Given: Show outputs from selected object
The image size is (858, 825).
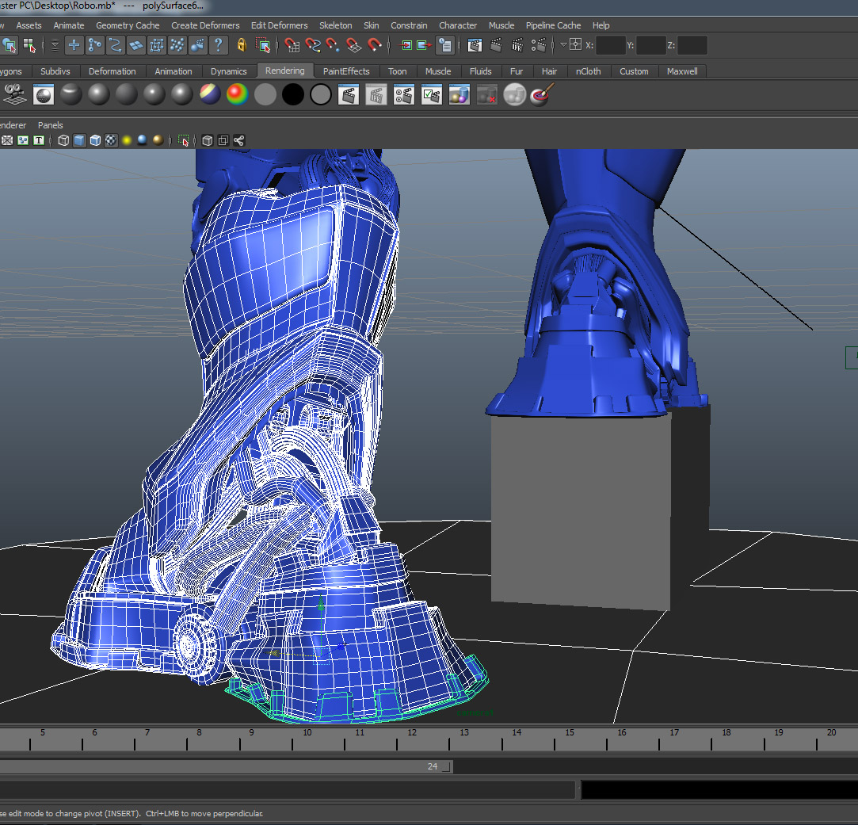Looking at the screenshot, I should (x=424, y=45).
